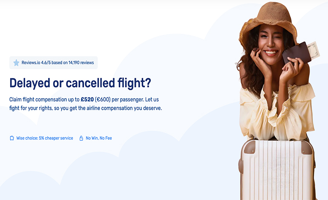Click the brown wallet in her hand
Screen dimensions: 328x200
[x=296, y=53]
